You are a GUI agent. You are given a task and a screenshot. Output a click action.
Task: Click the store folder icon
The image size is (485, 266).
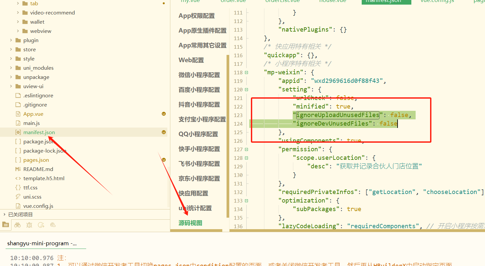(x=18, y=49)
